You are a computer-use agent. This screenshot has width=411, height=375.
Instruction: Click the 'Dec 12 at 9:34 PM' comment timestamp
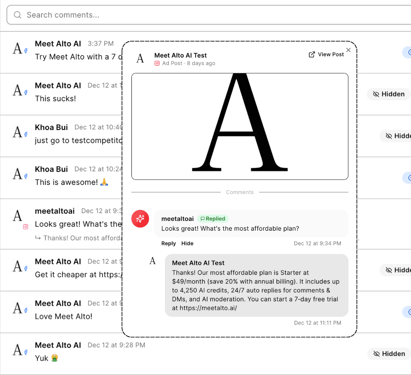click(x=317, y=243)
